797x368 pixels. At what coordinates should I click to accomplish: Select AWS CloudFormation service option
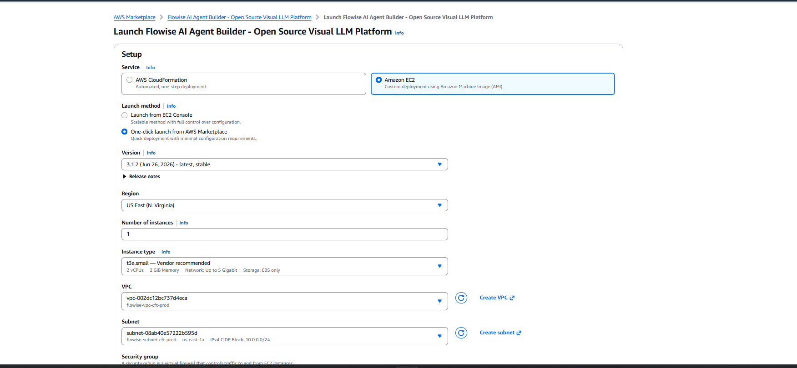point(244,84)
